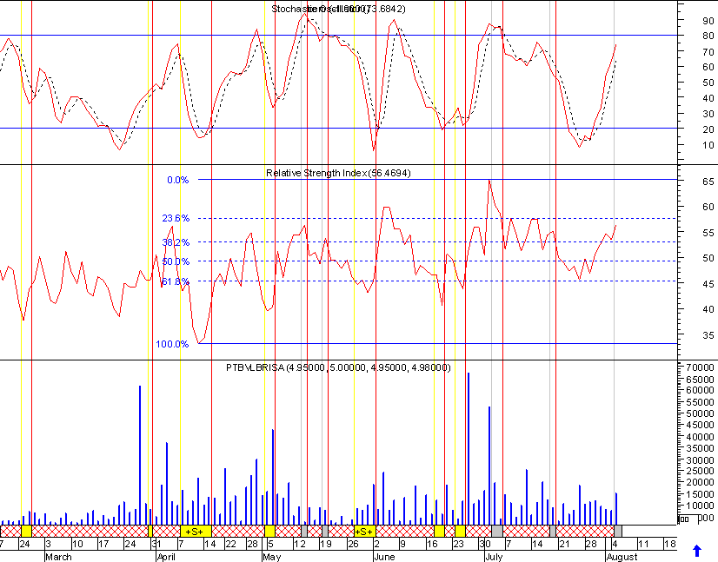Click the blue up arrow icon
The height and width of the screenshot is (562, 718).
pyautogui.click(x=696, y=550)
